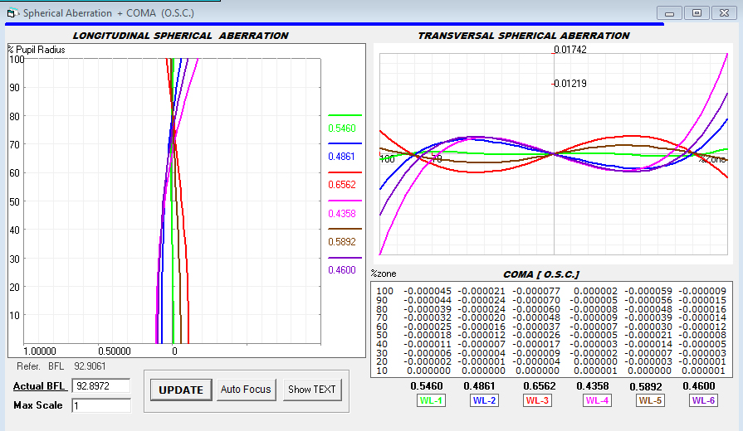Image resolution: width=743 pixels, height=431 pixels.
Task: Click the red 0.6562 legend line
Action: (345, 172)
